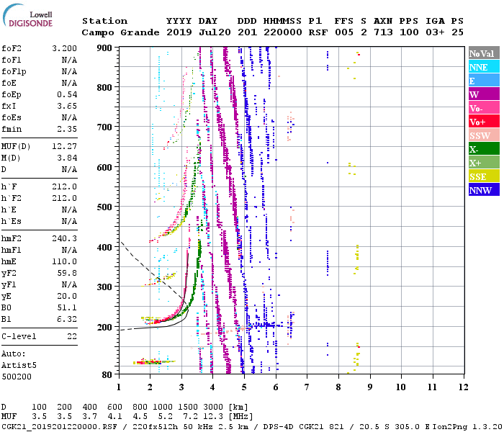
Task: Select the SSE yellow legend swatch
Action: 484,176
